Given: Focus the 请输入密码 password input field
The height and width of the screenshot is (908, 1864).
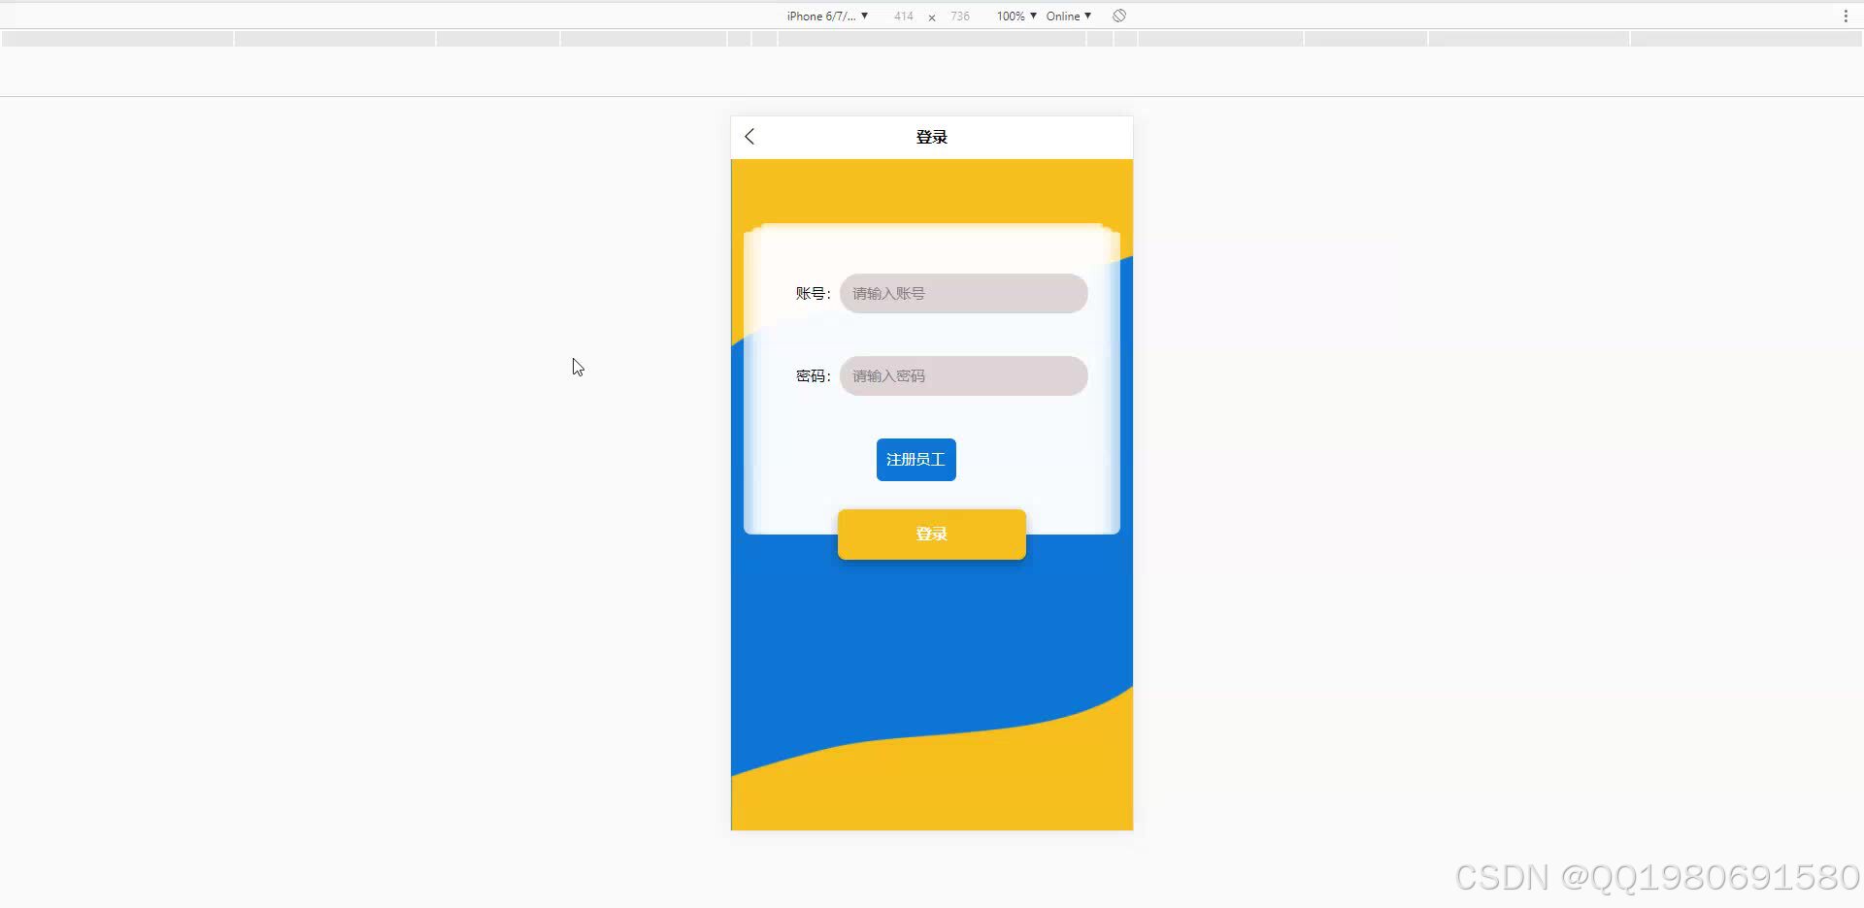Looking at the screenshot, I should 962,375.
